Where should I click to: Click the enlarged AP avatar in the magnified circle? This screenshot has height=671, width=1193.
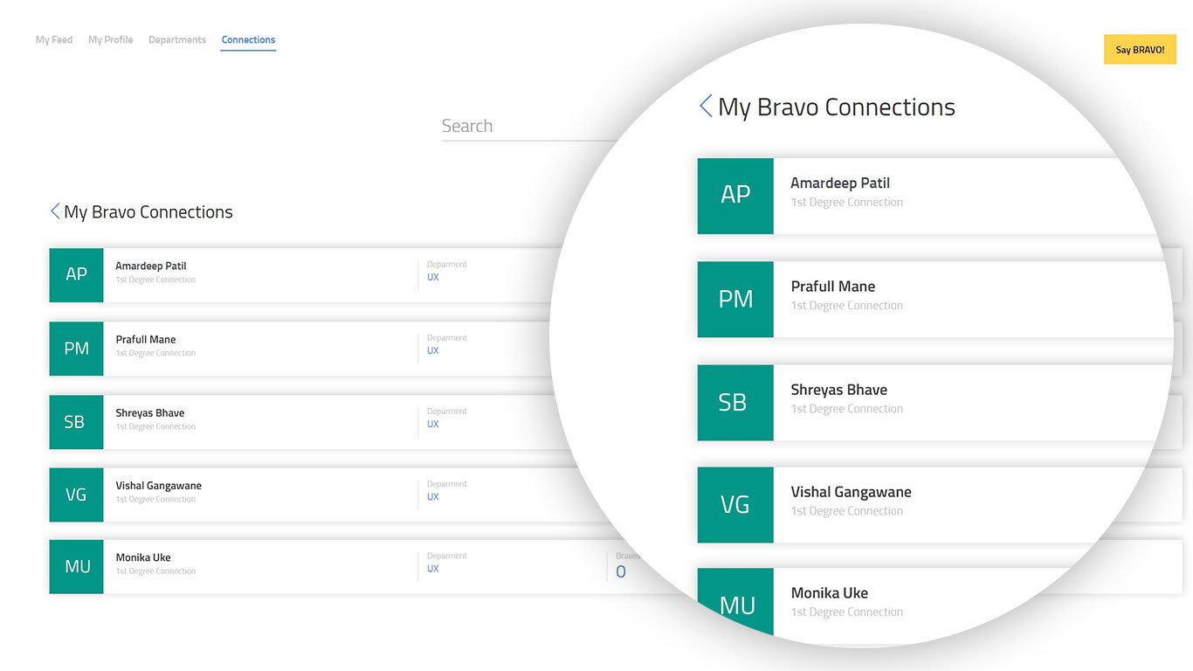coord(735,196)
